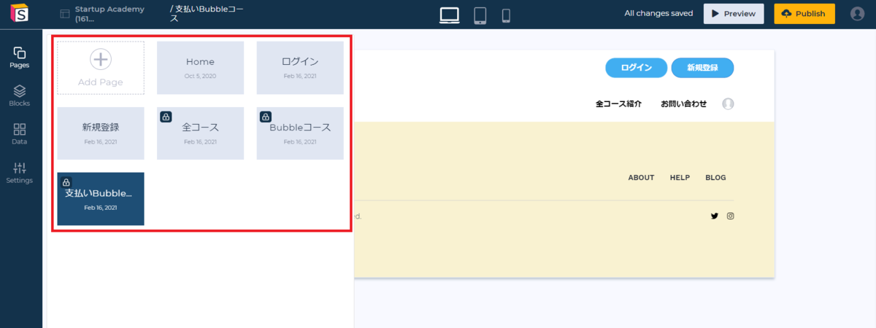Open お問い合わせ navigation link
This screenshot has height=328, width=876.
[684, 104]
